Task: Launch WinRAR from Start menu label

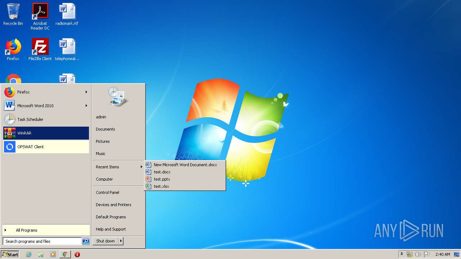Action: tap(24, 133)
